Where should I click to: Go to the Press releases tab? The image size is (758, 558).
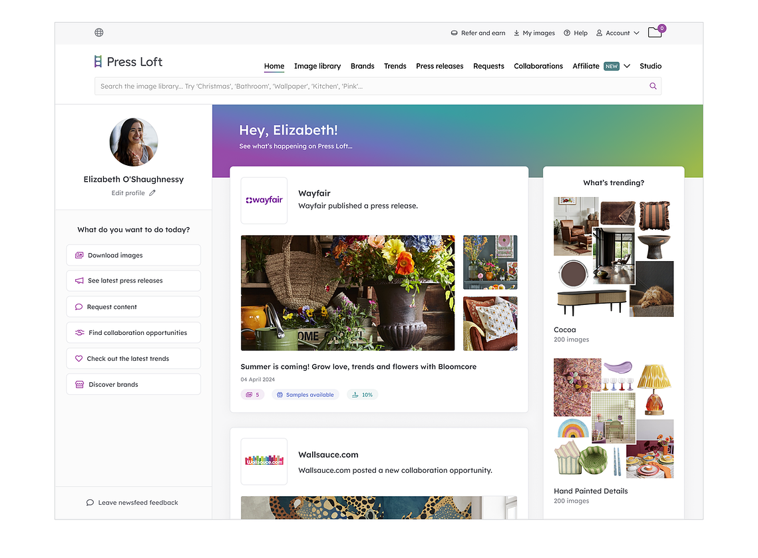pos(439,66)
